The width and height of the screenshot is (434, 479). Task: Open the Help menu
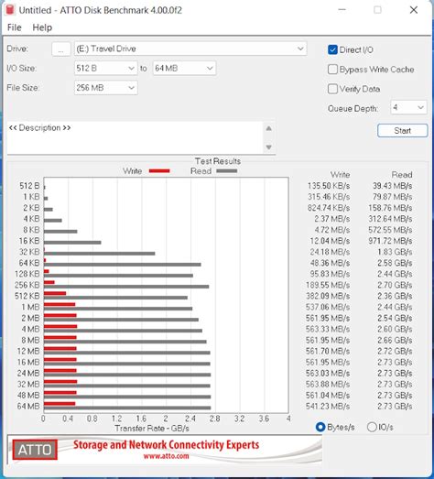tap(42, 27)
